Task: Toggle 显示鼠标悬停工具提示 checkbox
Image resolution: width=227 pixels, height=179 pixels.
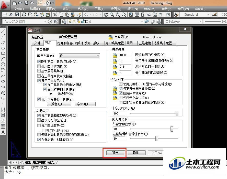Action: point(39,99)
